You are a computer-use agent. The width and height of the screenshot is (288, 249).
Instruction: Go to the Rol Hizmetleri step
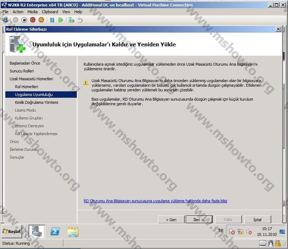point(26,87)
